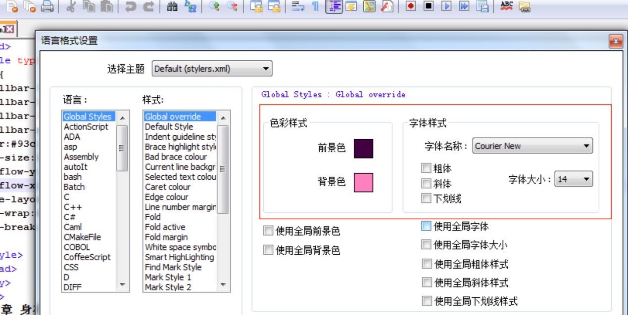
Task: Enable the 使用全局字体 checkbox
Action: coord(426,226)
